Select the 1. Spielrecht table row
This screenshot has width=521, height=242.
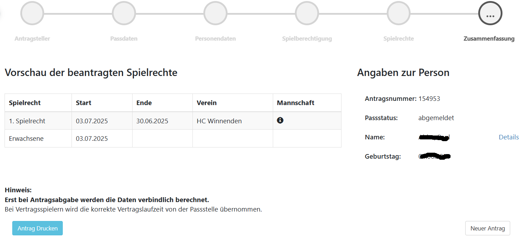[x=27, y=121]
